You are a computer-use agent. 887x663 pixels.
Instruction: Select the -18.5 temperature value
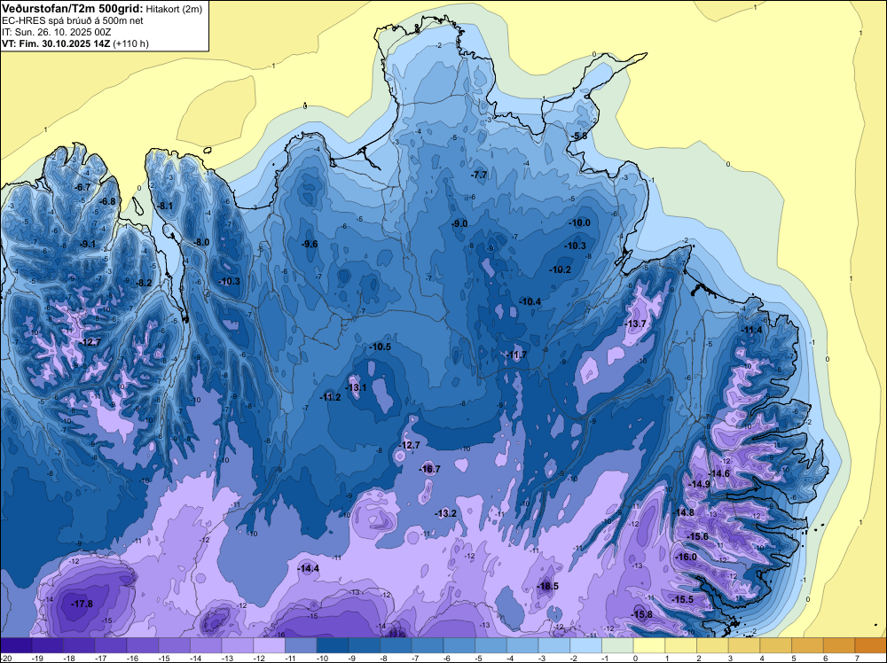547,586
